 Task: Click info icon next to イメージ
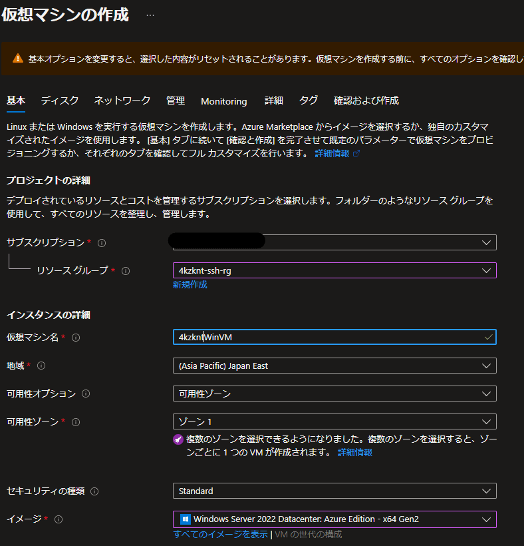59,519
